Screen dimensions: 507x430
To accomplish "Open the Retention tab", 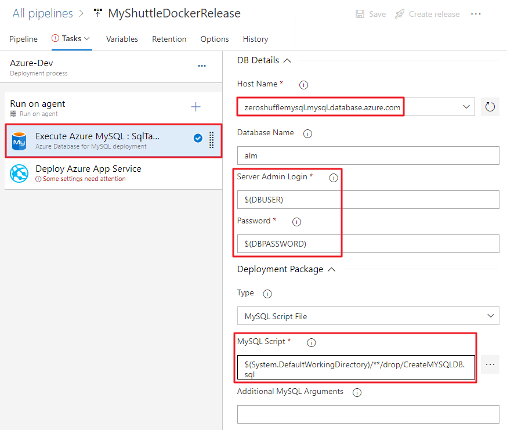I will pyautogui.click(x=169, y=39).
